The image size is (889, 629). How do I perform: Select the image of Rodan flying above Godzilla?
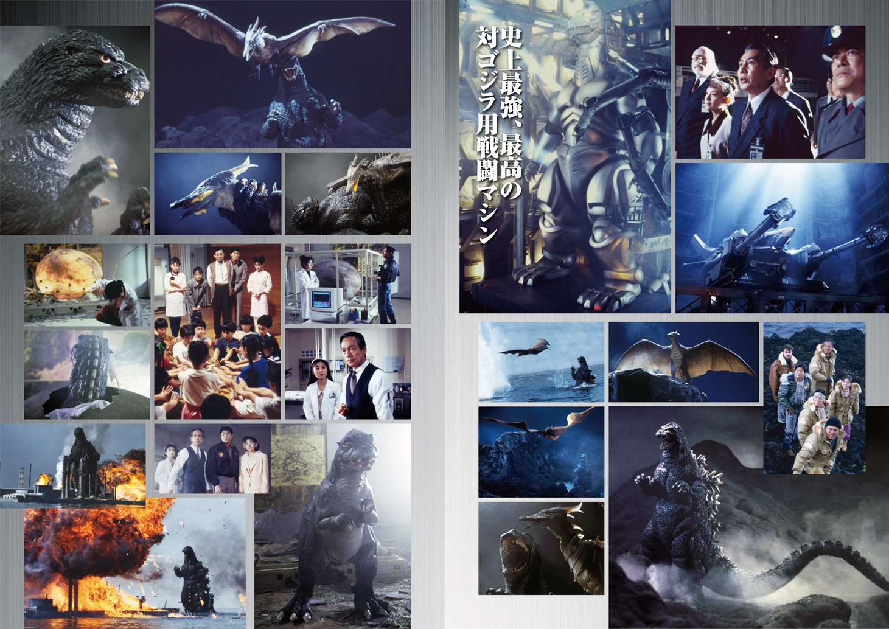tap(282, 74)
